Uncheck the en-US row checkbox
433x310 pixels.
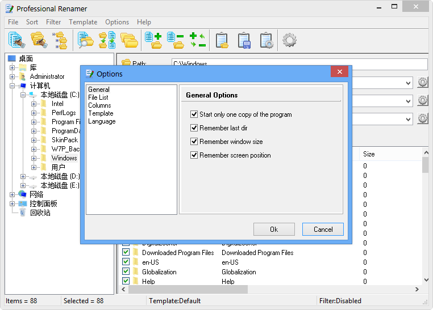[x=126, y=262]
